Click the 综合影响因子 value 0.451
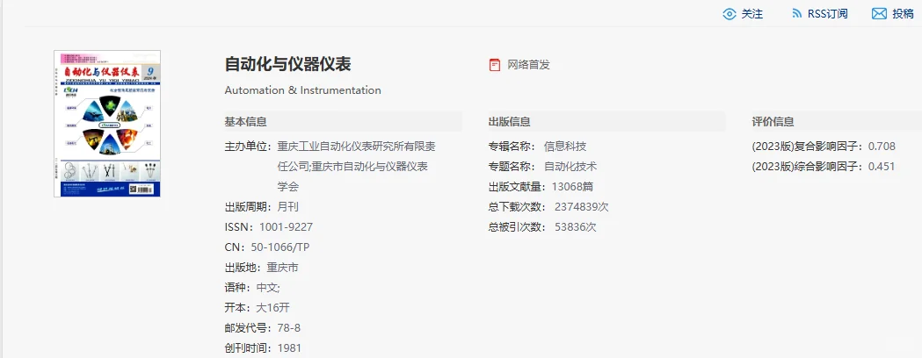Screen dimensions: 922x358 pos(882,167)
